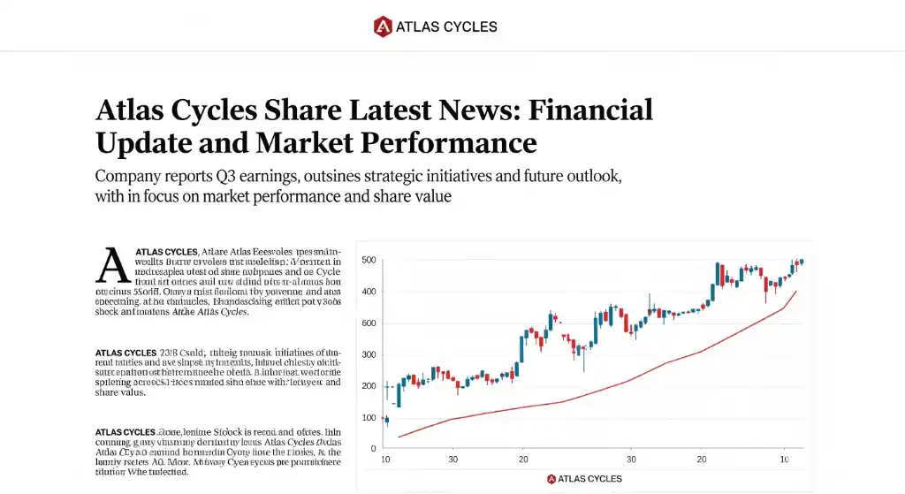905x494 pixels.
Task: Select the Q3 earnings subheadline text
Action: click(359, 186)
